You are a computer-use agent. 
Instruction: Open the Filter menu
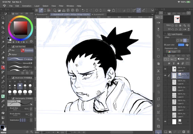[x=61, y=6]
